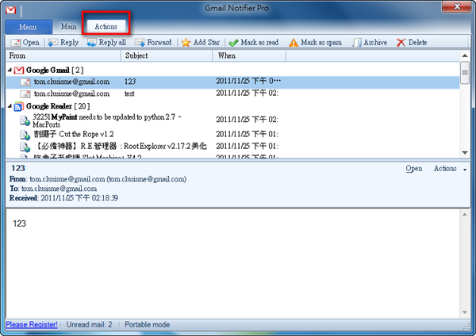476x336 pixels.
Task: Click the Mark as spam toolbar label
Action: [321, 43]
